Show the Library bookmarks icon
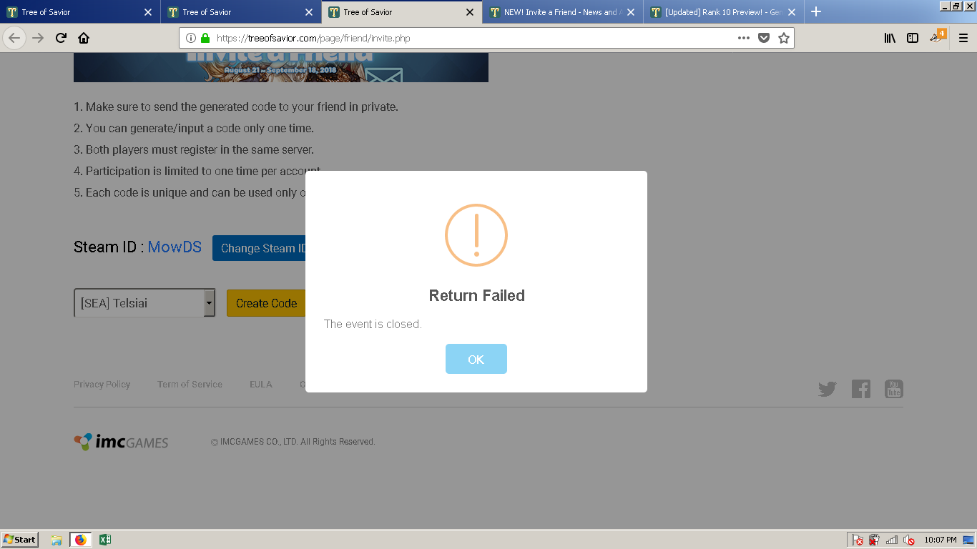The image size is (977, 549). click(890, 38)
